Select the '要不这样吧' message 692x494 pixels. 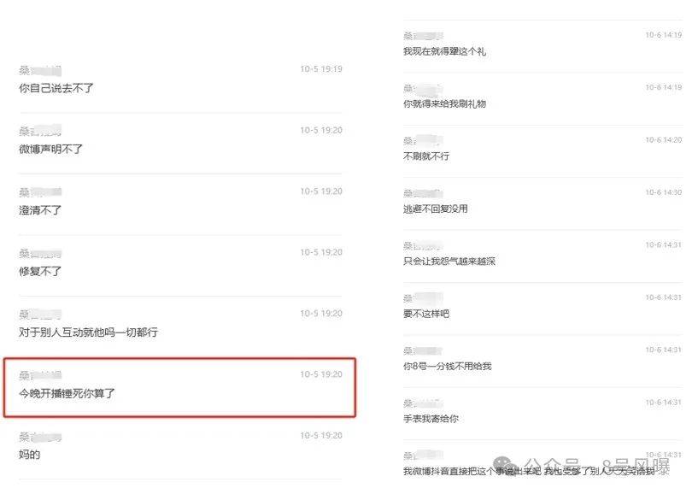click(x=426, y=314)
